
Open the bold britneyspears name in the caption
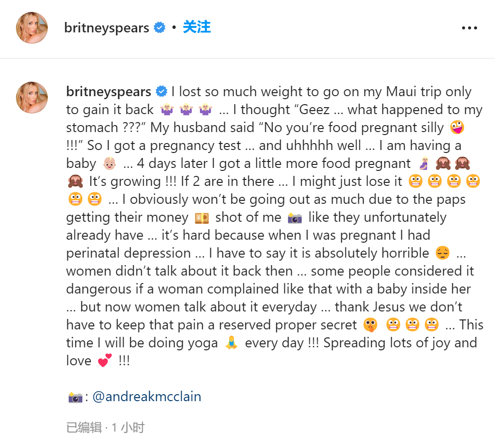pos(109,92)
